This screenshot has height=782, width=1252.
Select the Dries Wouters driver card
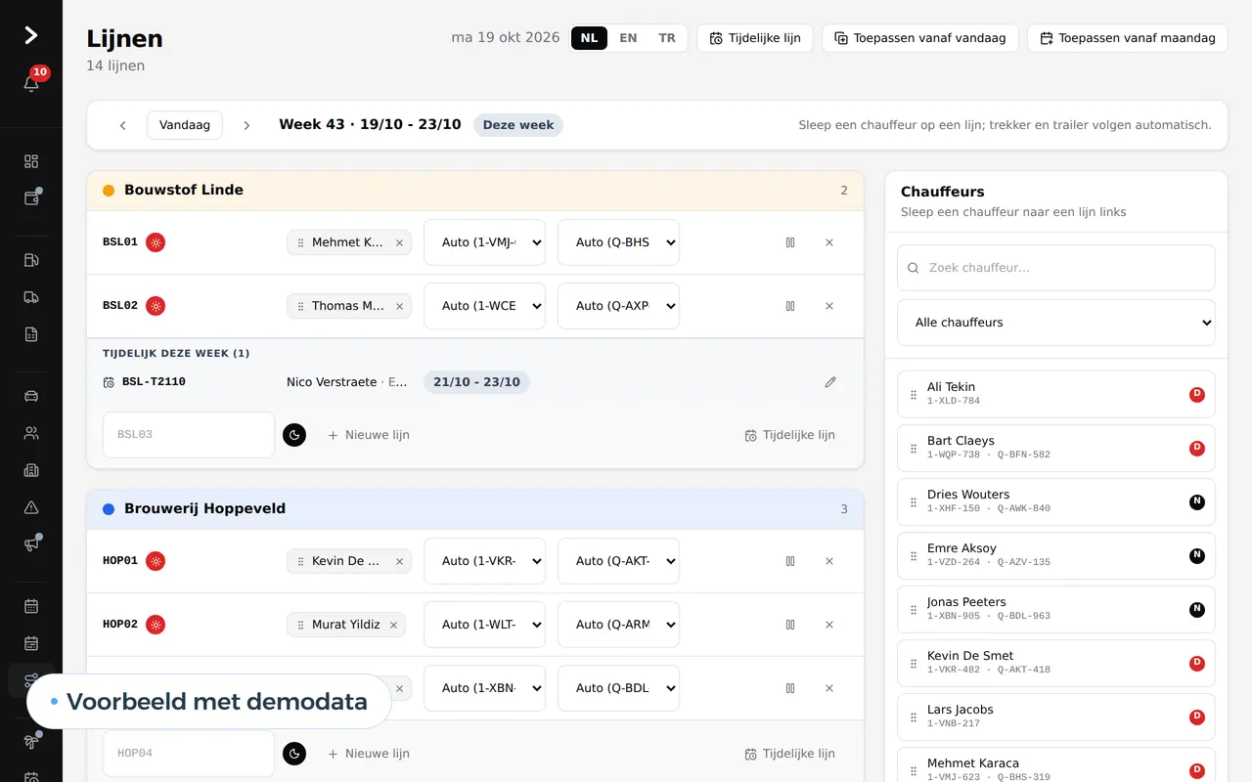(x=1056, y=501)
